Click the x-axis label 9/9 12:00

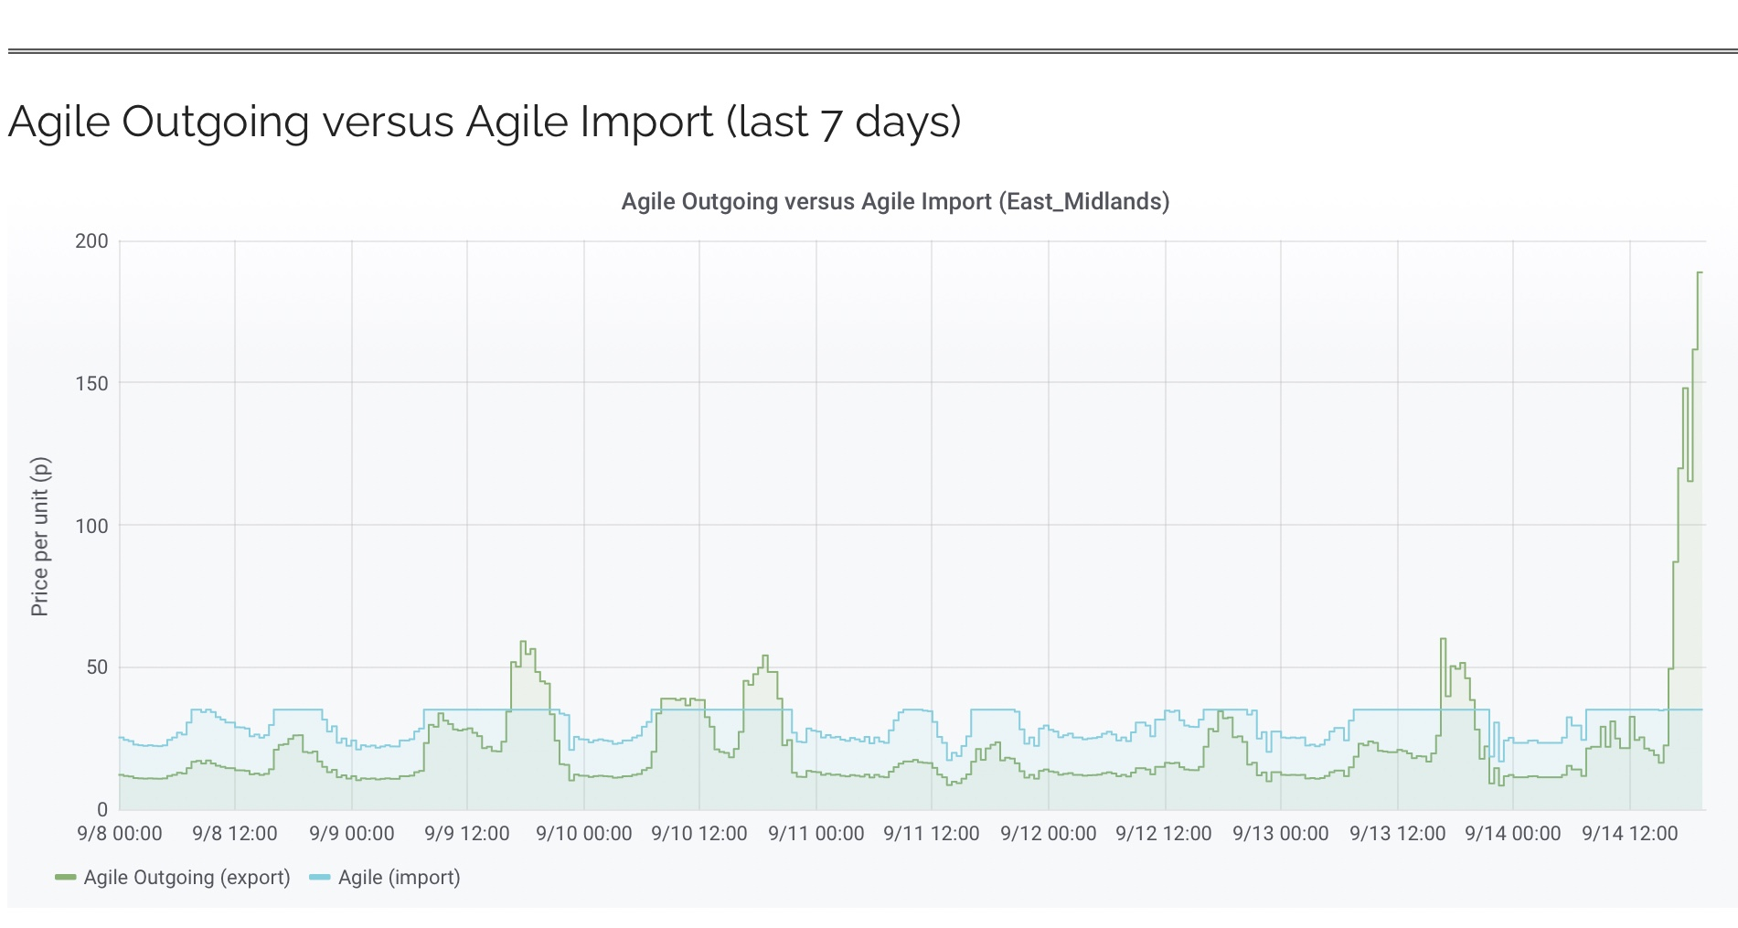coord(467,834)
